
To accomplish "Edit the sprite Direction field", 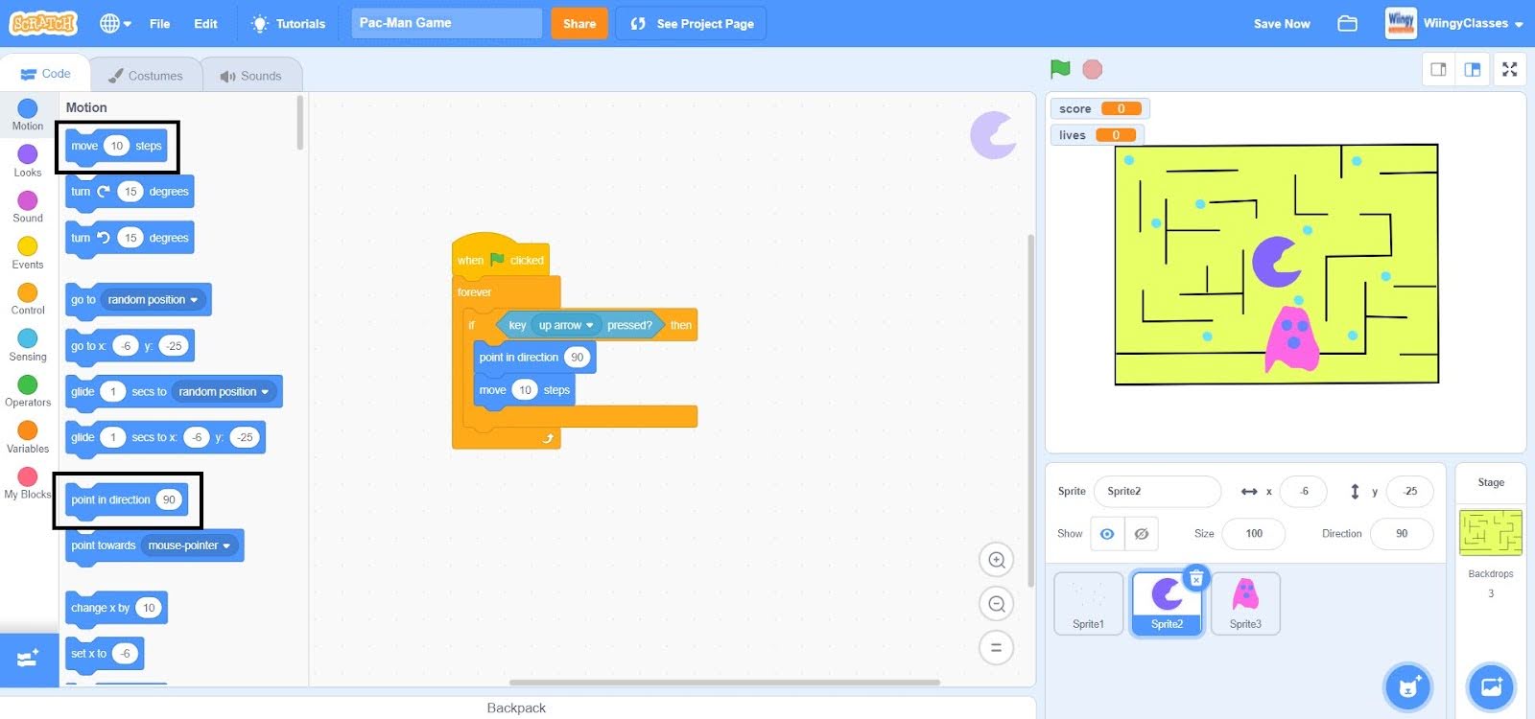I will 1402,533.
